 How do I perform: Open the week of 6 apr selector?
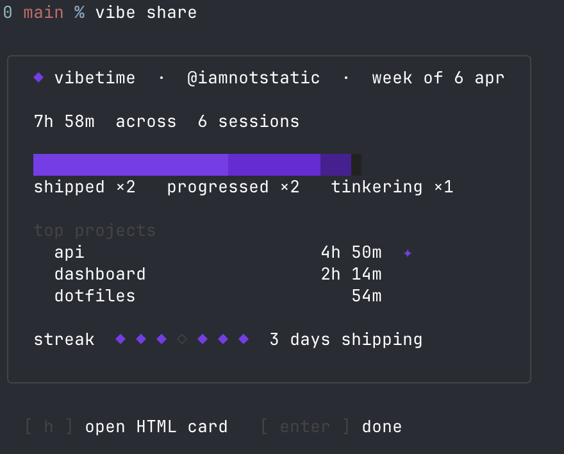[438, 77]
